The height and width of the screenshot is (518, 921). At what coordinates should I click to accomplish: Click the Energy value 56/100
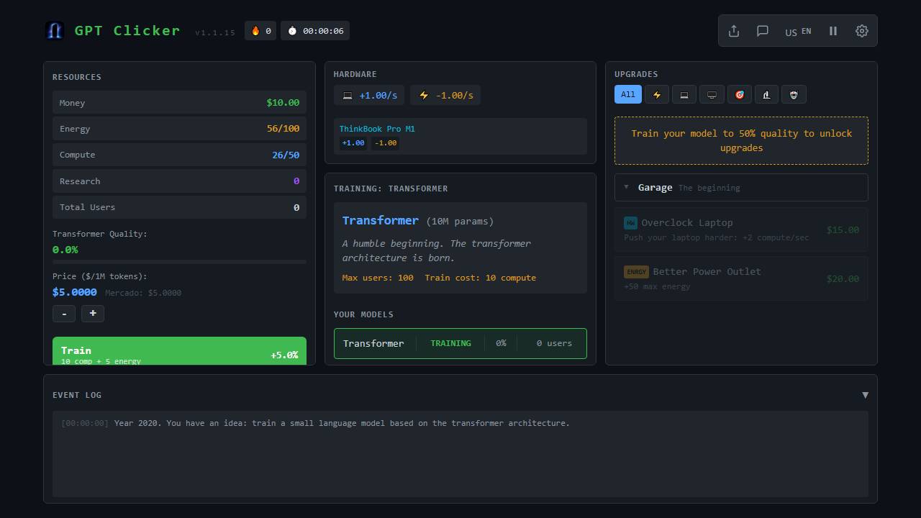point(283,129)
